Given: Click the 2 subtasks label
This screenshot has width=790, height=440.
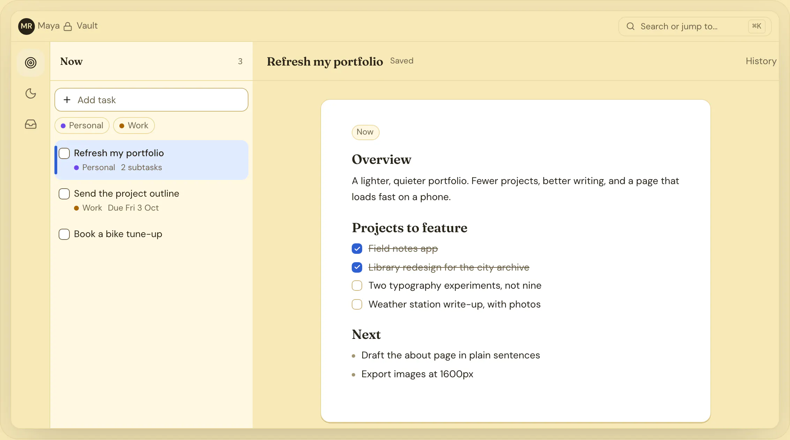Looking at the screenshot, I should [141, 168].
